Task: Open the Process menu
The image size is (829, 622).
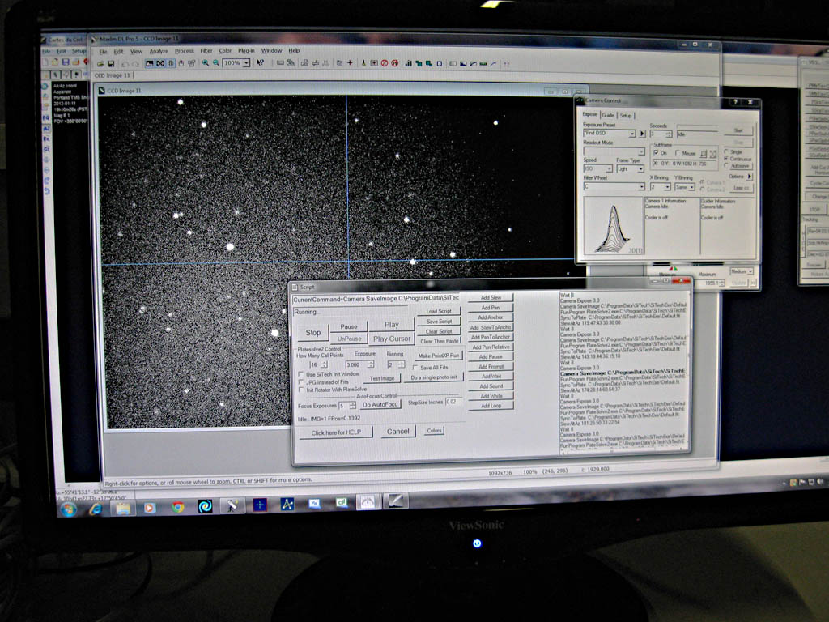Action: click(184, 51)
